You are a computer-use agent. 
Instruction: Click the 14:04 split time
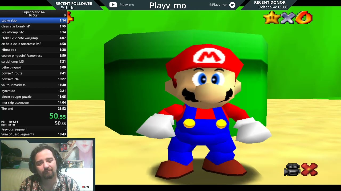tap(62, 102)
